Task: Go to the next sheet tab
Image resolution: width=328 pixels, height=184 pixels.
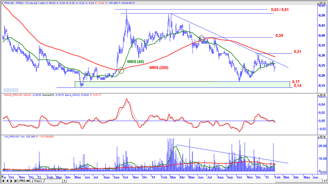Action: click(x=11, y=181)
